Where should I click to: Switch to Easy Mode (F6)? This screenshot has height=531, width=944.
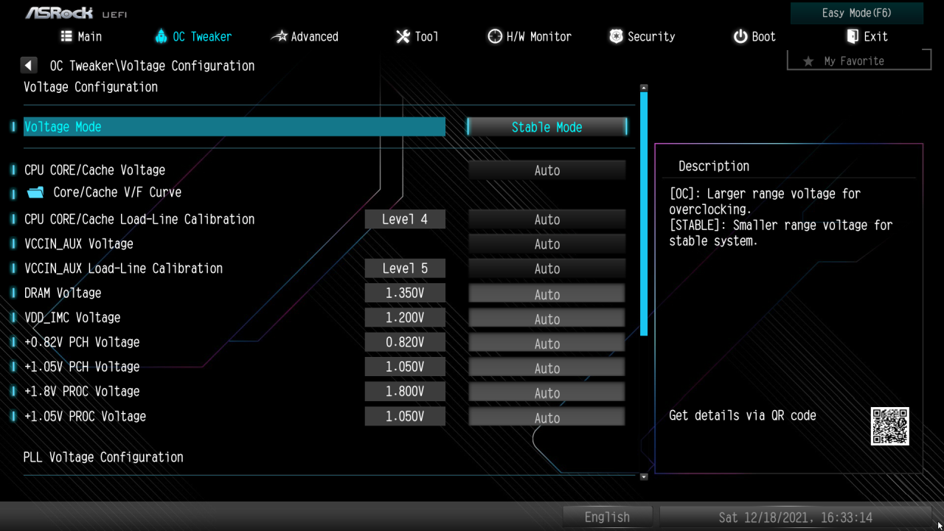[x=857, y=13]
